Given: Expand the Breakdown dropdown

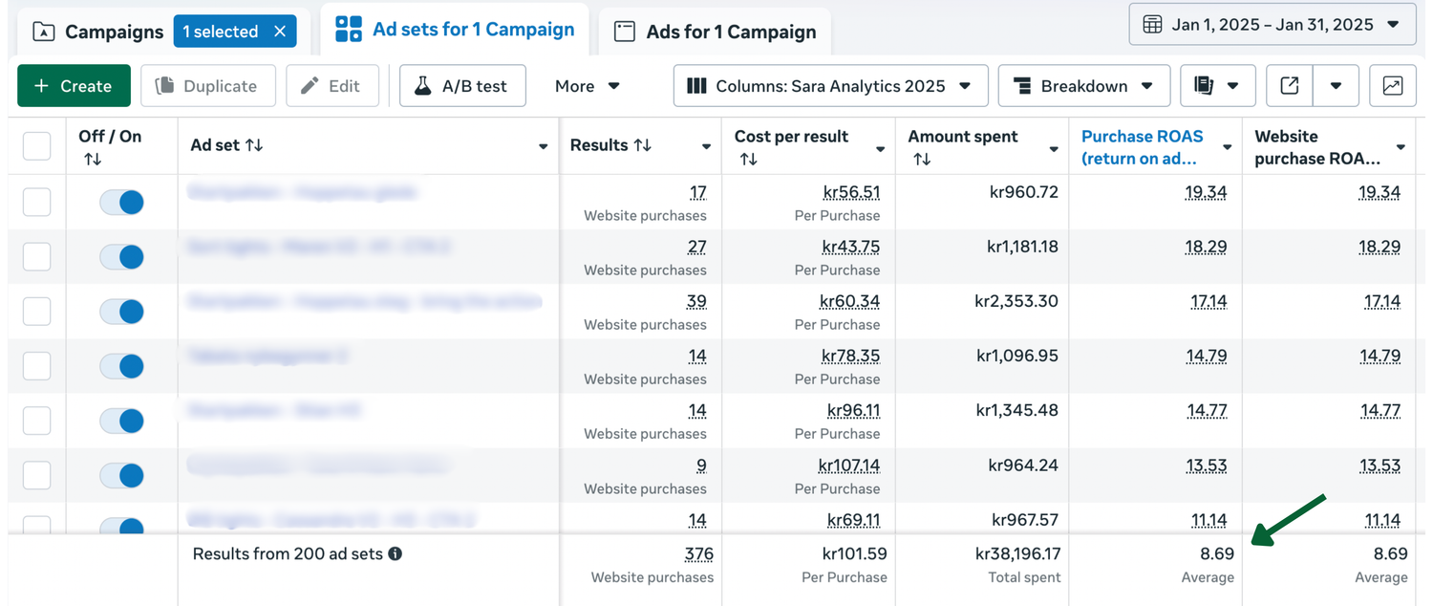Looking at the screenshot, I should [1083, 86].
